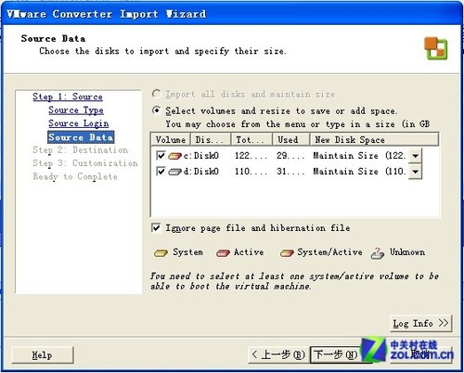Click the New Disk Space column header
This screenshot has width=464, height=373.
click(x=374, y=140)
